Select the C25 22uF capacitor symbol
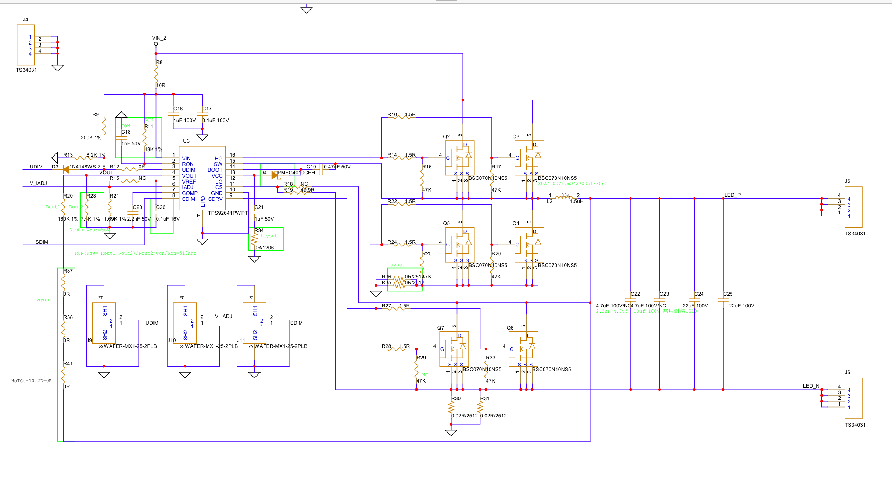This screenshot has height=480, width=892. 723,300
